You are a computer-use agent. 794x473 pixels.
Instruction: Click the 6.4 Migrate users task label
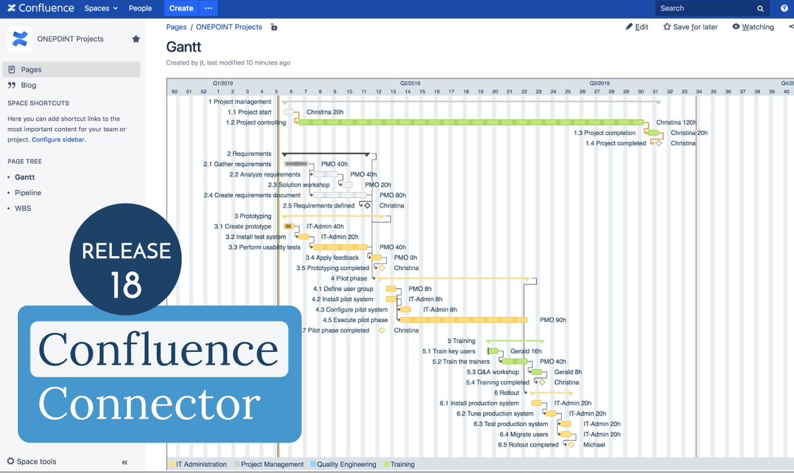point(524,435)
